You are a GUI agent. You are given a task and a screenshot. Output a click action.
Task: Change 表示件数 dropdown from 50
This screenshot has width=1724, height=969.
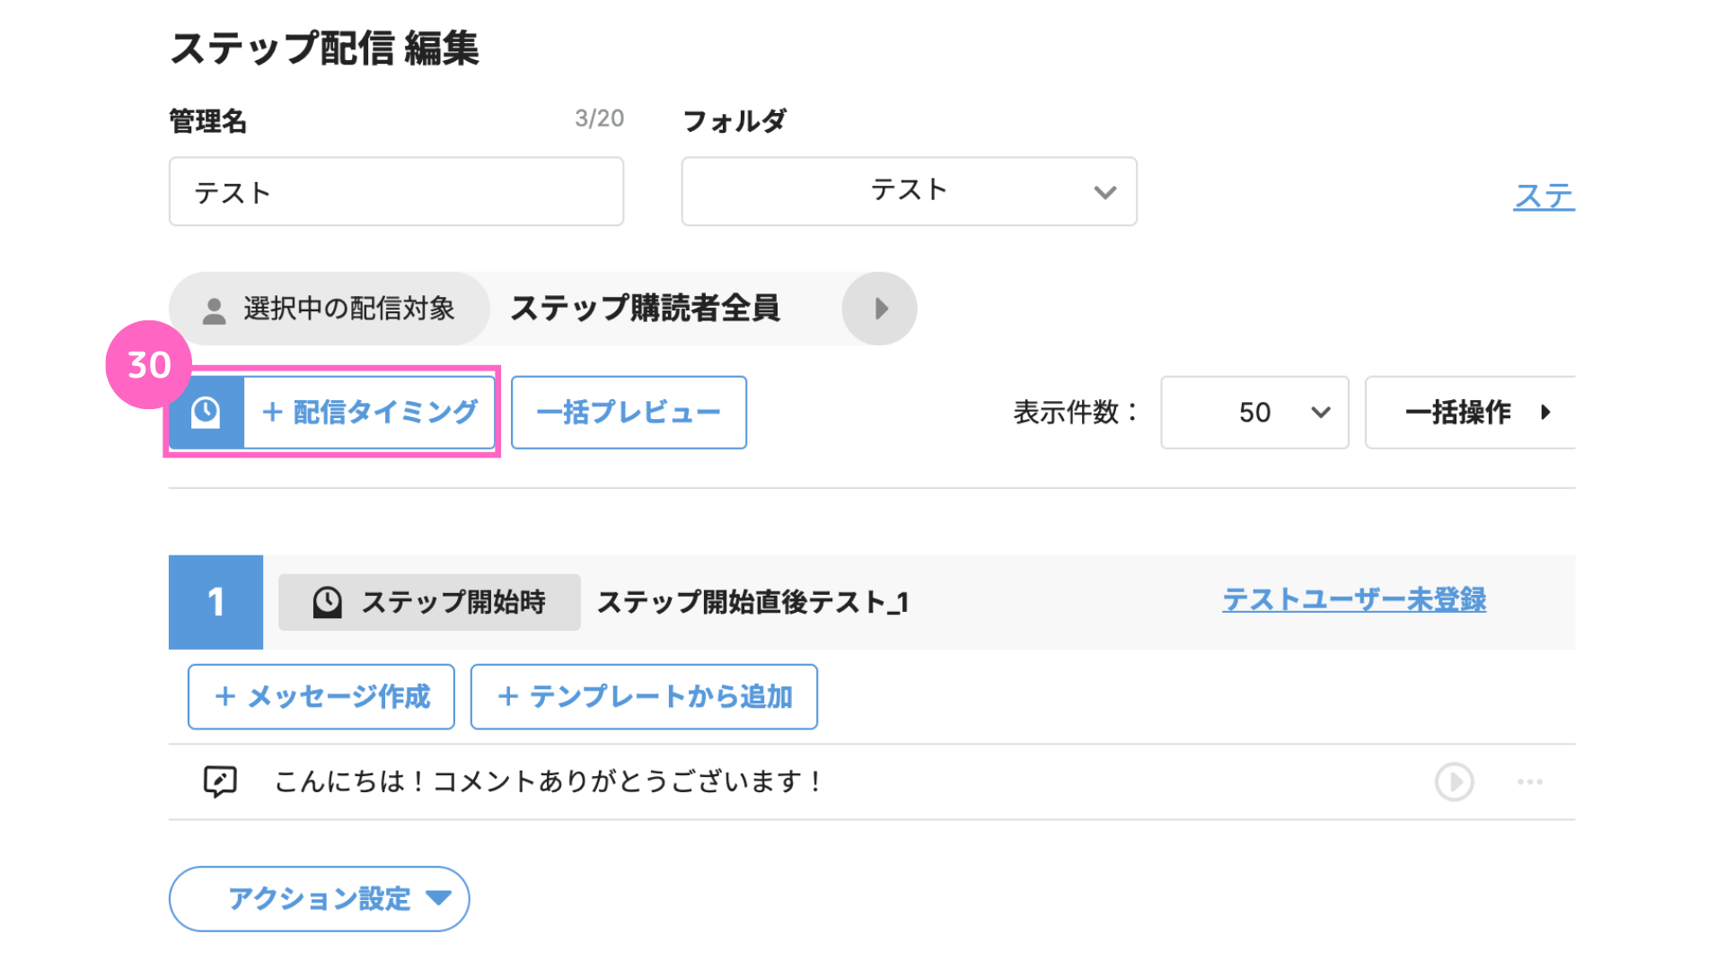1254,412
